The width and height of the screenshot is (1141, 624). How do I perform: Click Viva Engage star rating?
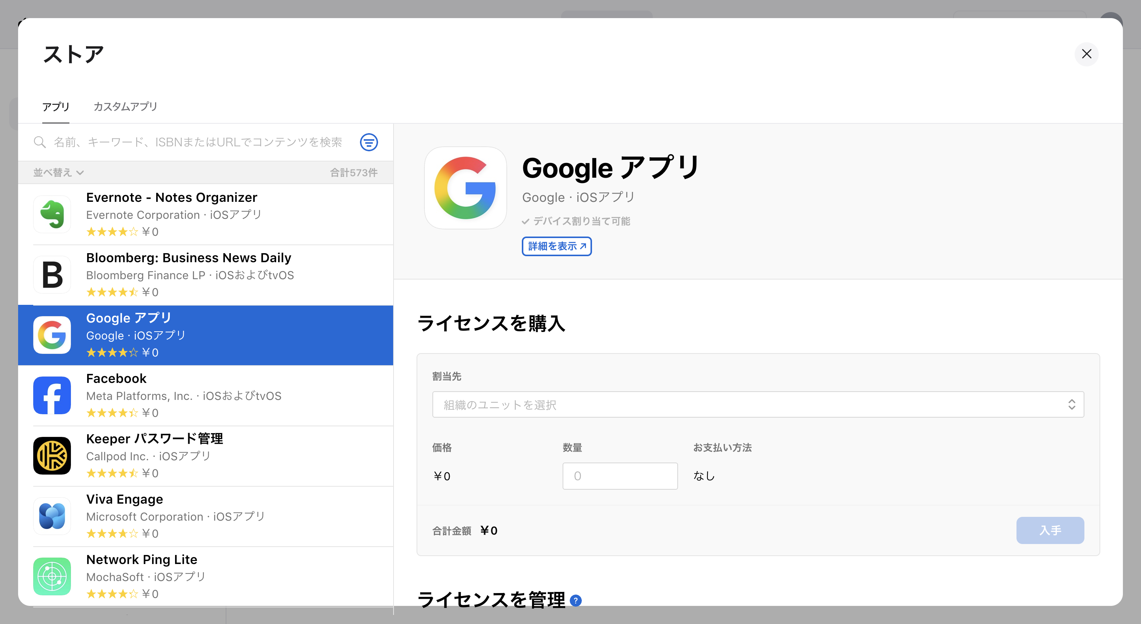click(112, 533)
